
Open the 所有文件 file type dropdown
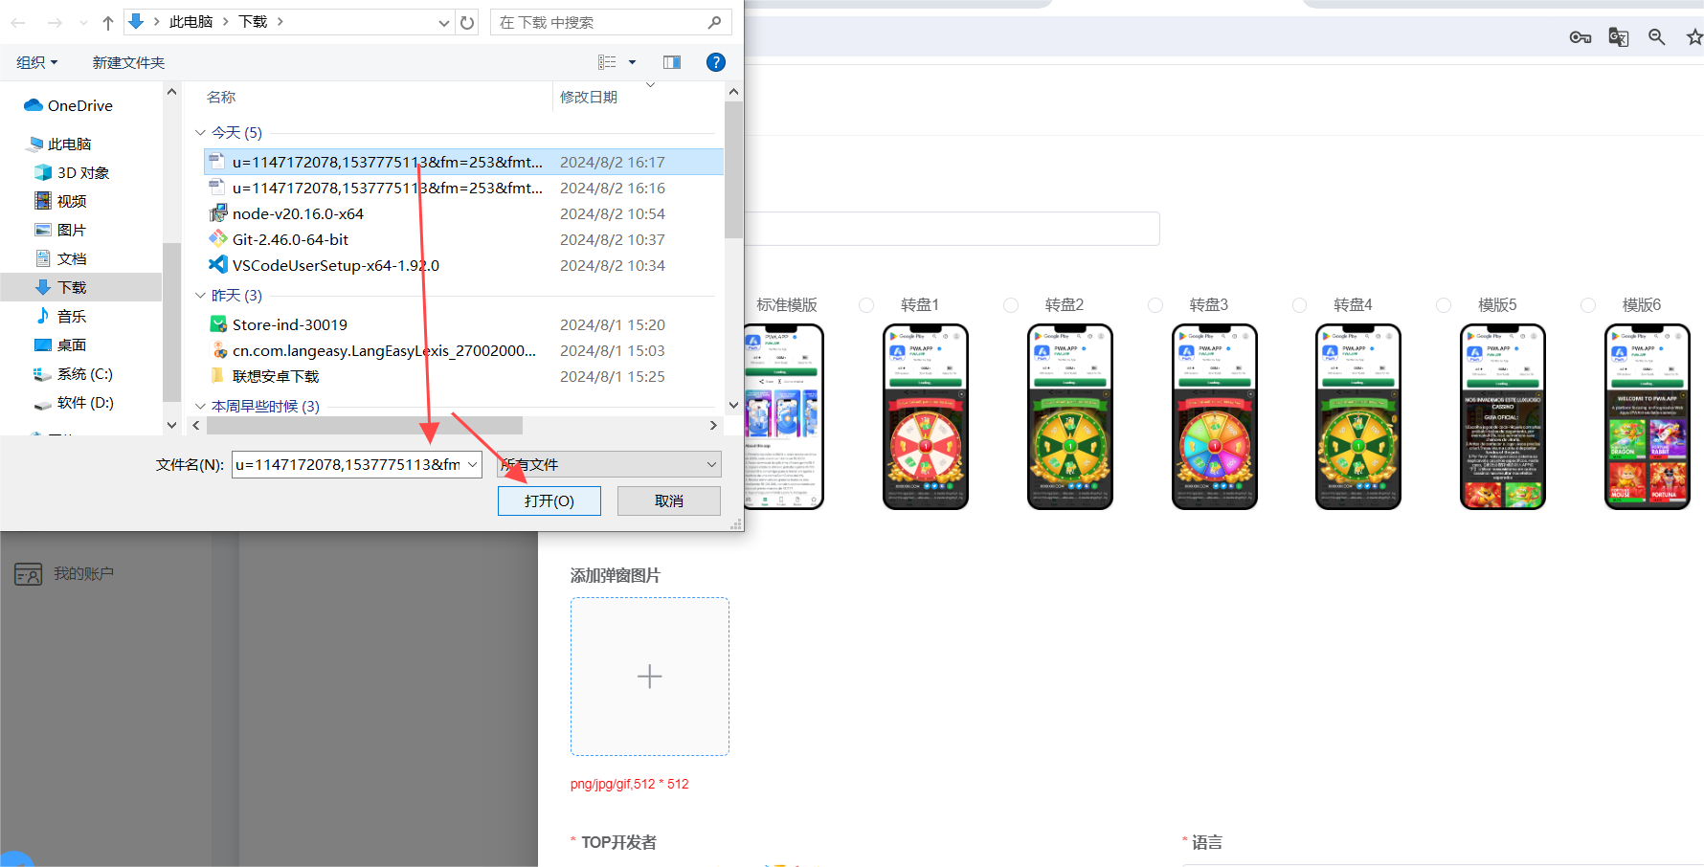pos(609,464)
